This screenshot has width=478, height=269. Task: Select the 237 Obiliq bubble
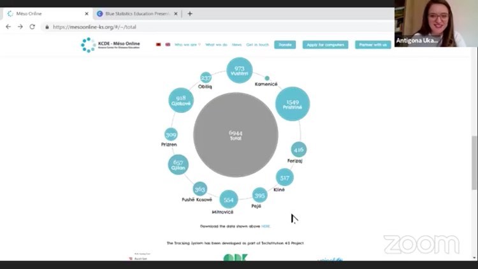pos(206,78)
